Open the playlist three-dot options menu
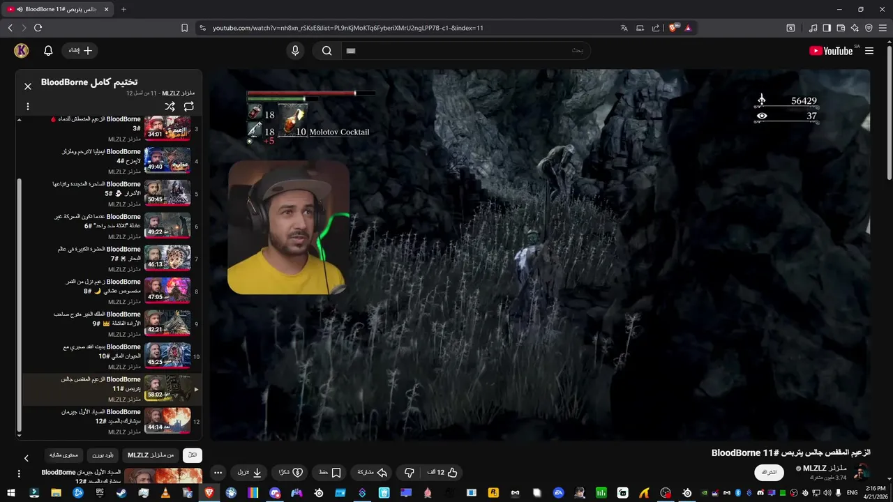893x502 pixels. [28, 107]
